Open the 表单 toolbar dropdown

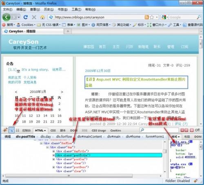coord(69,25)
